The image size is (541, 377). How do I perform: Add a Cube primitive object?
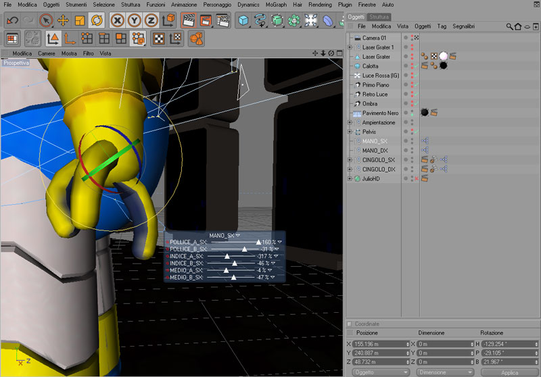pyautogui.click(x=243, y=20)
